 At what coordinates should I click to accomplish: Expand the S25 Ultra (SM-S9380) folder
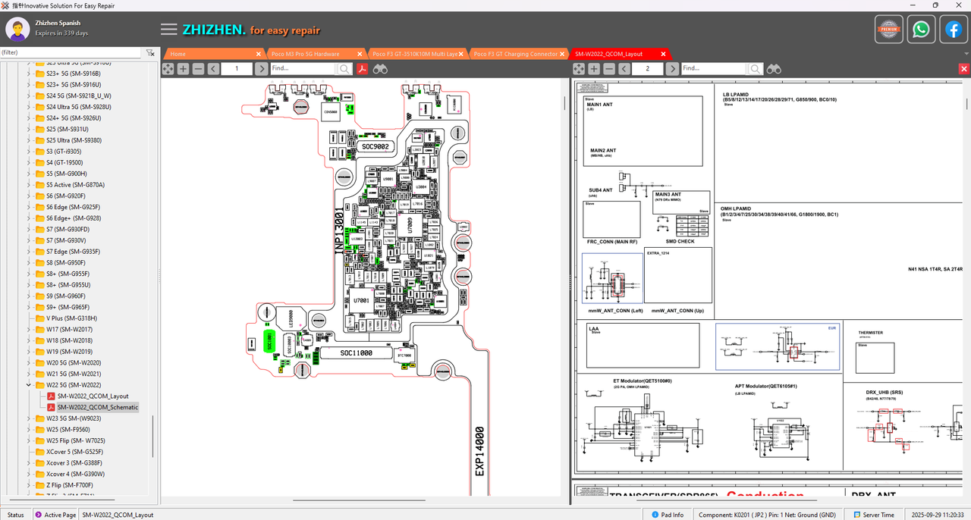point(30,140)
